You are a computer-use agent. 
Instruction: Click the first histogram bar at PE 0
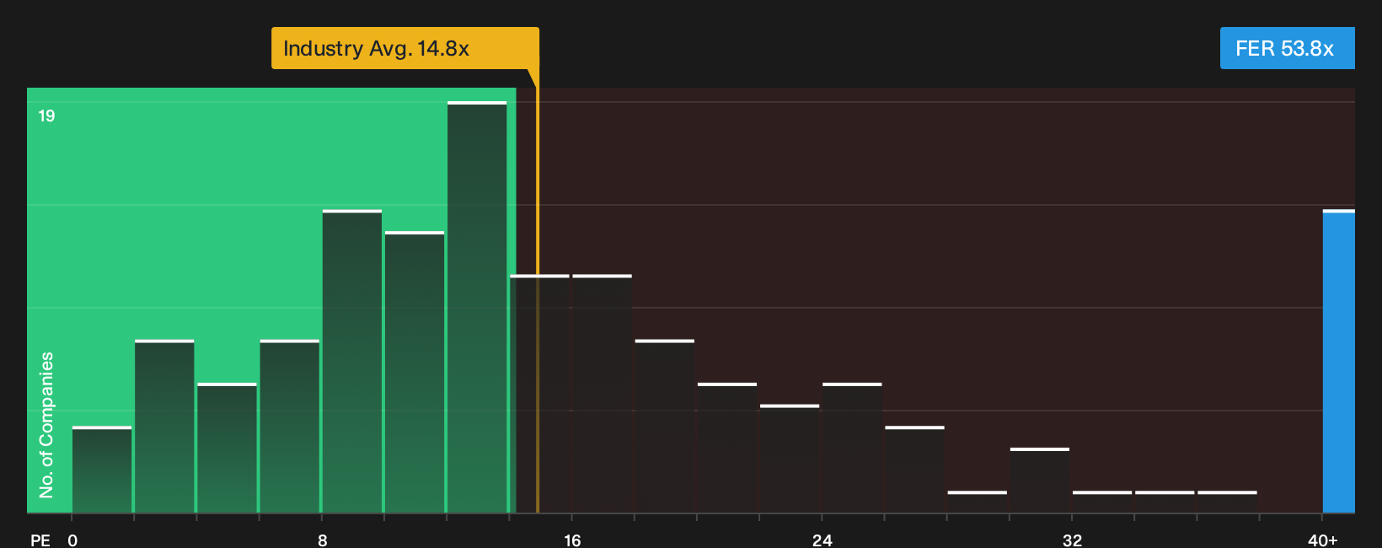102,470
